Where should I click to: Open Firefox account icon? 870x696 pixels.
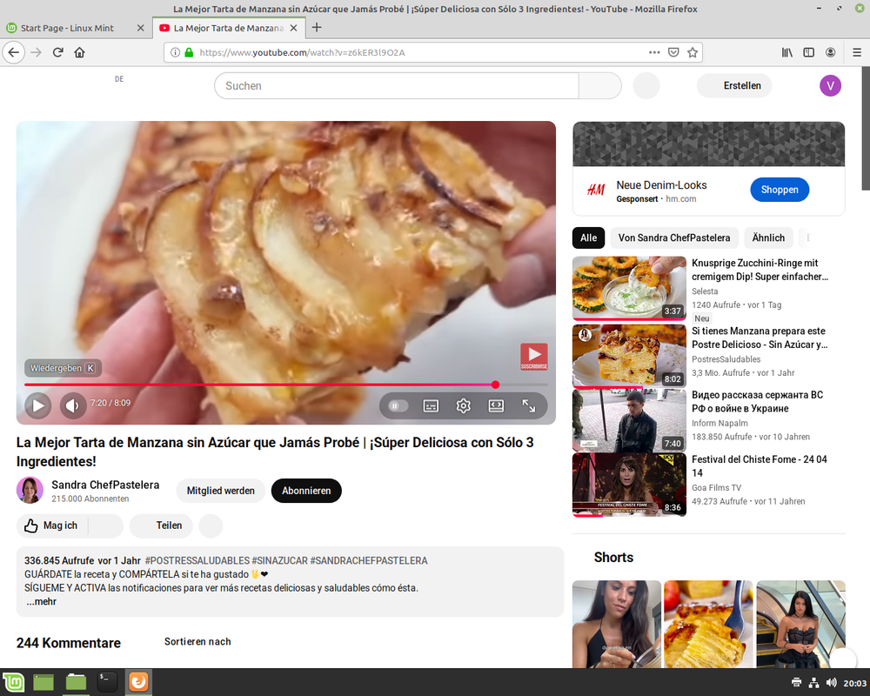831,53
